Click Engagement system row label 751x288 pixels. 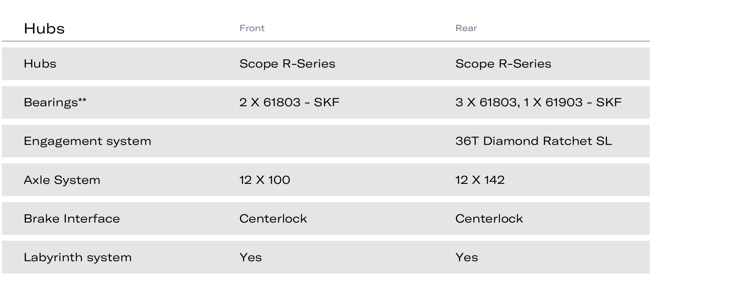coord(87,141)
